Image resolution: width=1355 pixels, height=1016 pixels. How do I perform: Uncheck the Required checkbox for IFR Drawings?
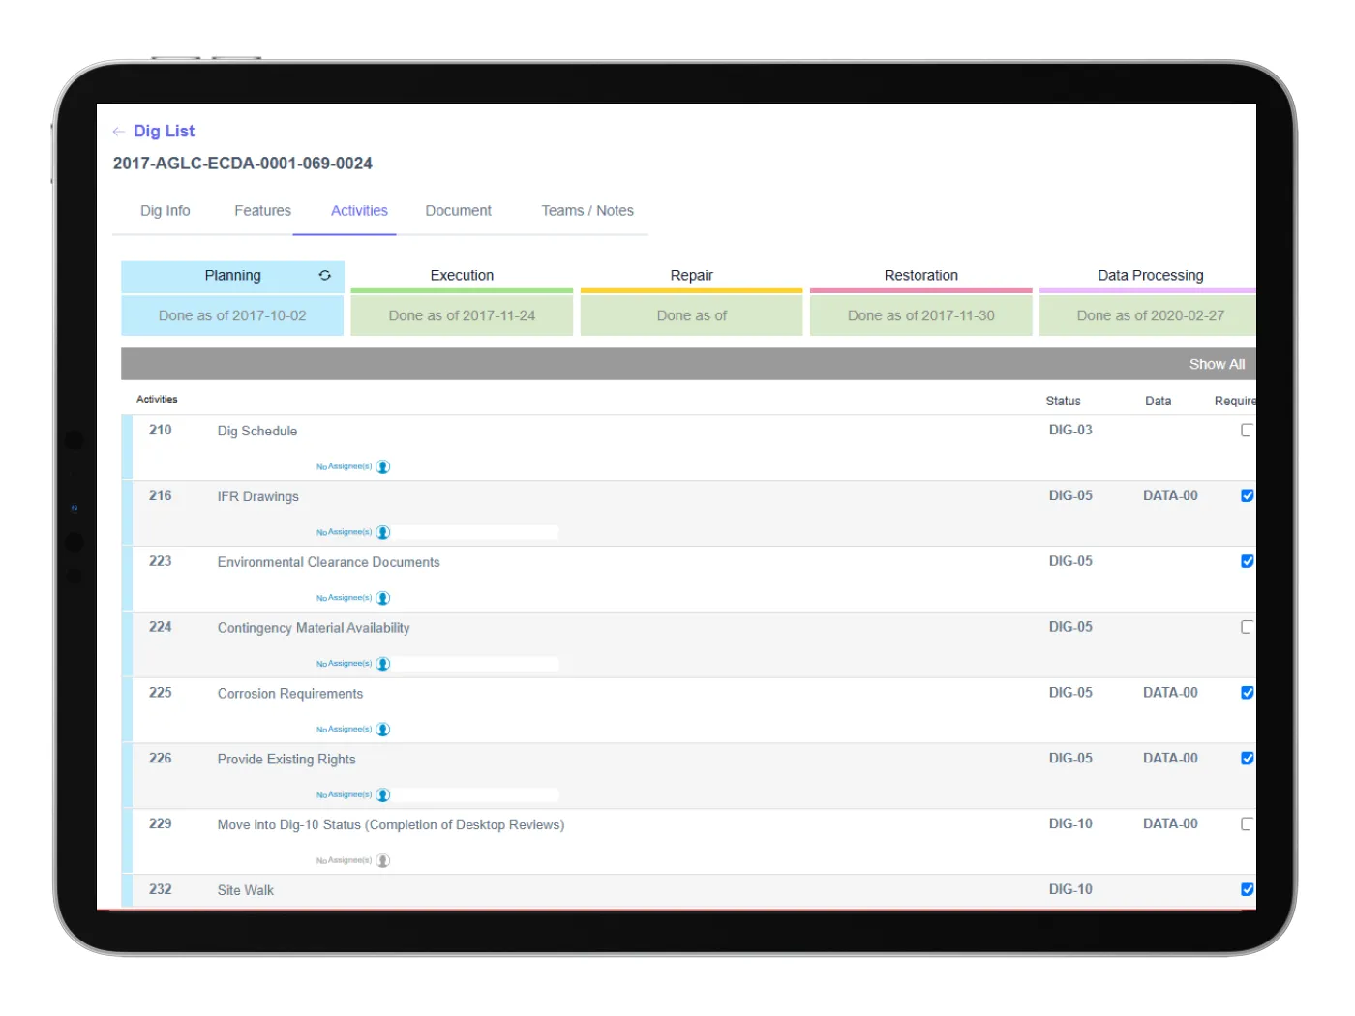[1248, 494]
